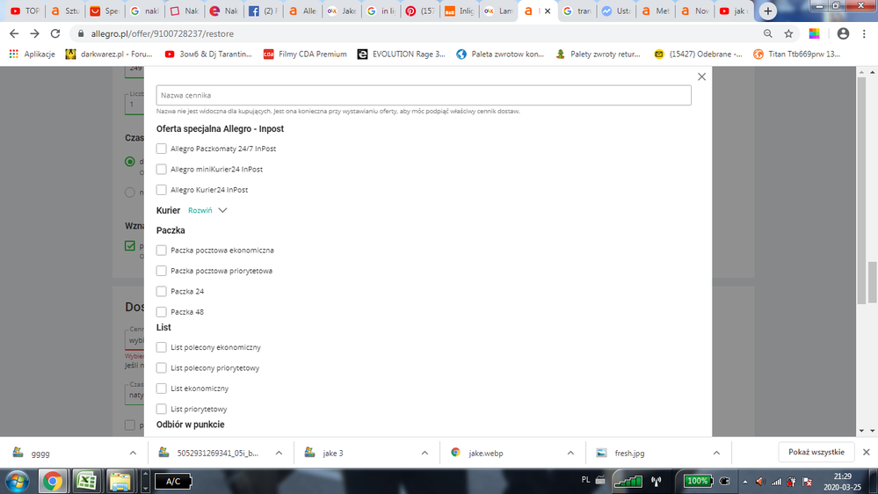Show hidden system tray icons
The image size is (878, 494).
[x=744, y=482]
